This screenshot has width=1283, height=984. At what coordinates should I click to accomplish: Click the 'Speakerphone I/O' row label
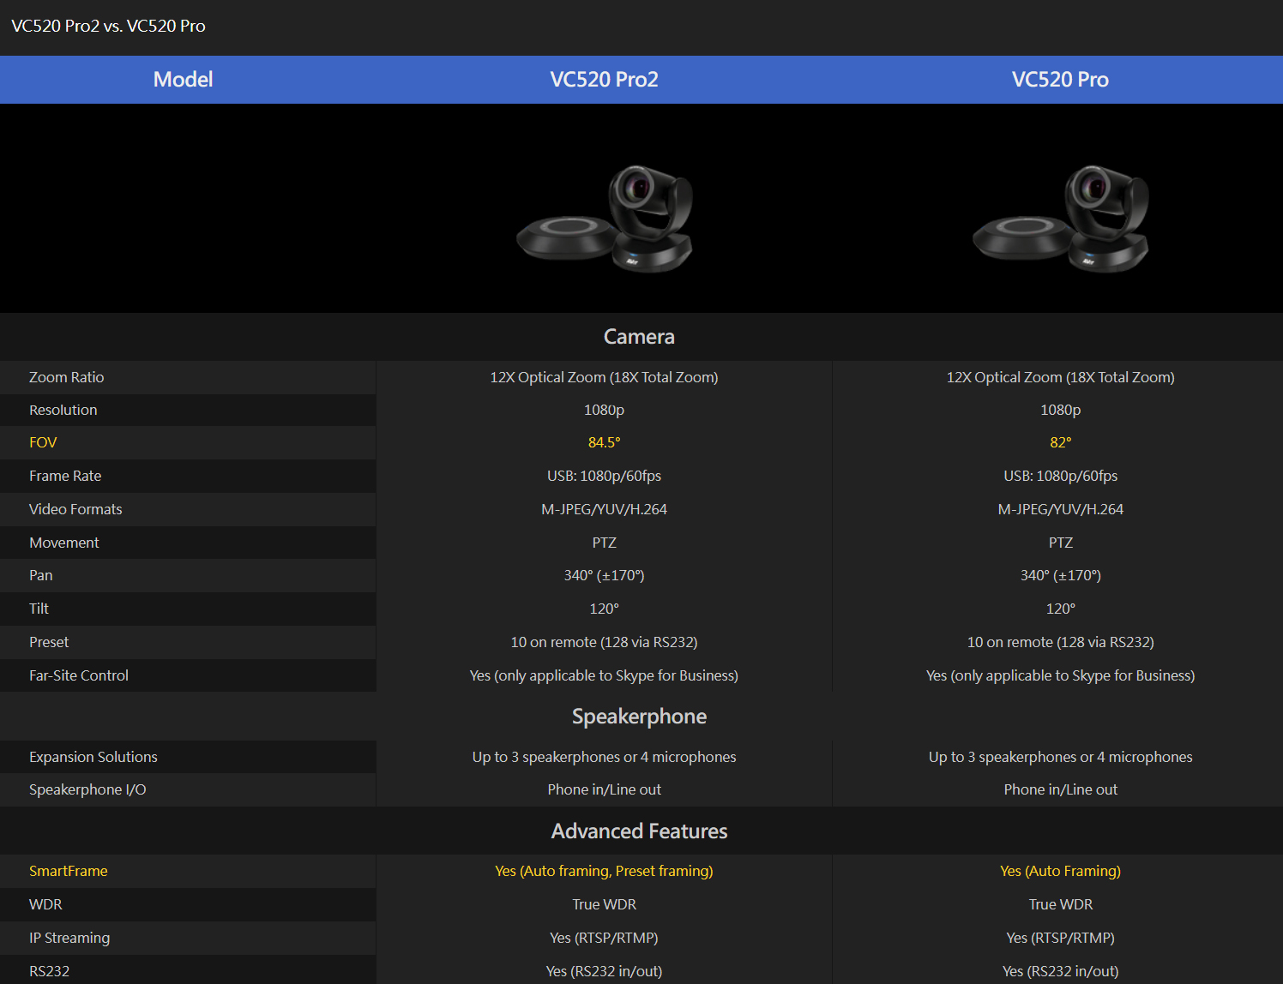[x=87, y=789]
